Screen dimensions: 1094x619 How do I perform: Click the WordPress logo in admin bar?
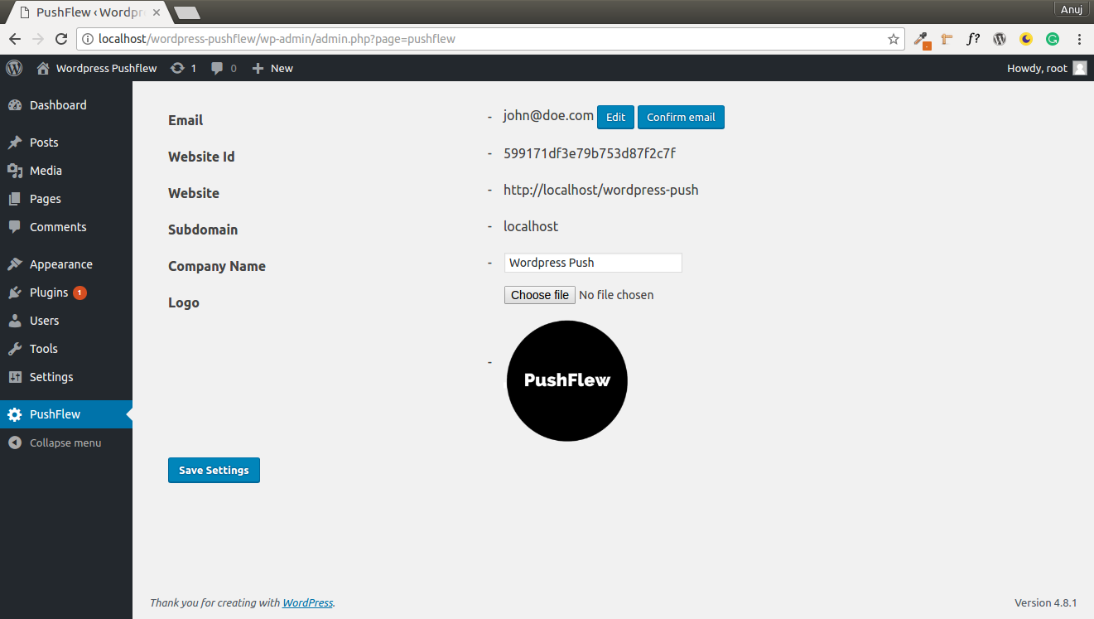[x=14, y=68]
